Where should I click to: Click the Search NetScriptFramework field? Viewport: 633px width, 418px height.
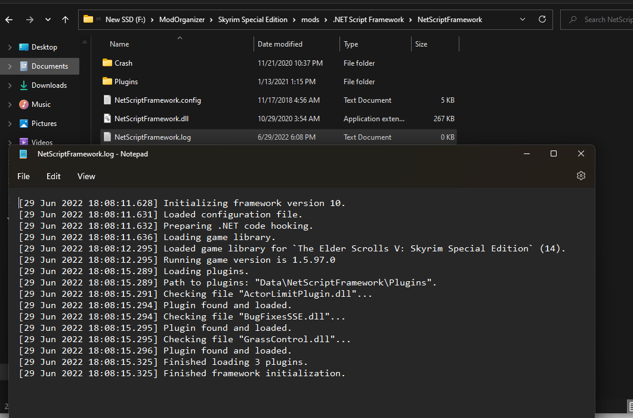[597, 19]
